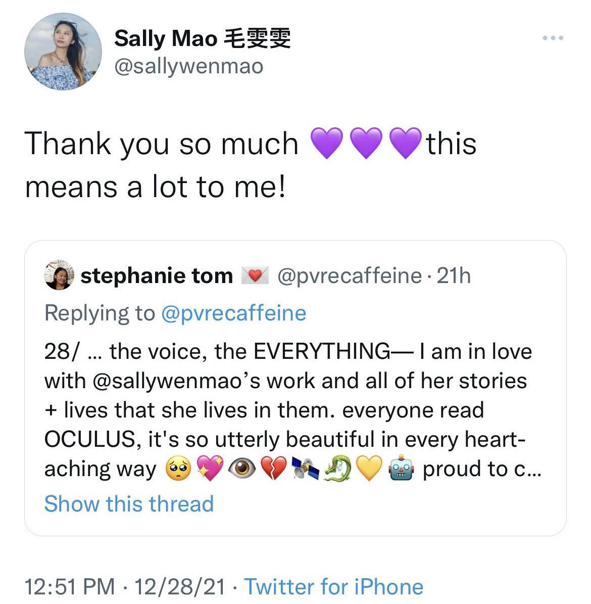Screen dimensions: 591x604
Task: Click the Show this thread link
Action: [x=129, y=504]
